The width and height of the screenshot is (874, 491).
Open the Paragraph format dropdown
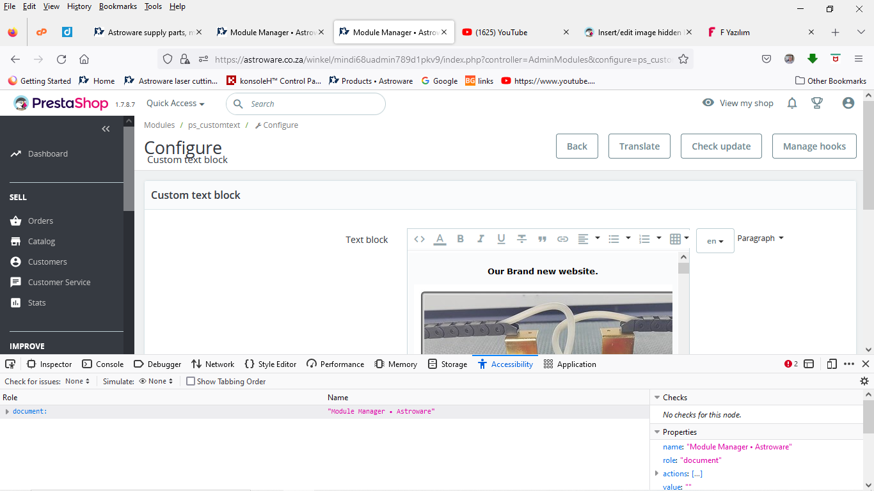760,238
